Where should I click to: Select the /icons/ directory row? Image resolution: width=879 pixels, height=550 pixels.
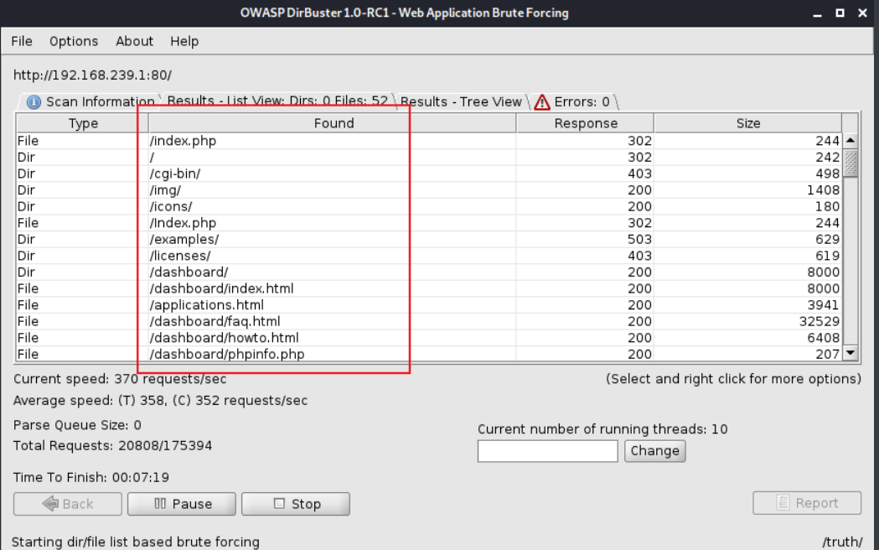click(429, 206)
